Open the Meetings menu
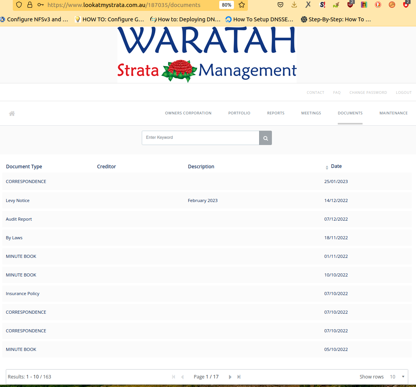This screenshot has height=387, width=416. click(x=311, y=113)
